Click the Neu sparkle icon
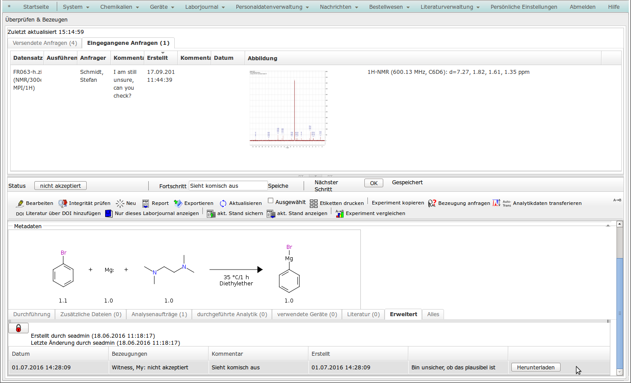 [x=120, y=203]
